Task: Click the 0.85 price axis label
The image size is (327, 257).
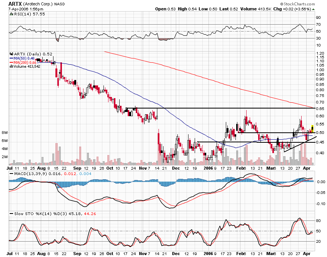Action: click(320, 85)
